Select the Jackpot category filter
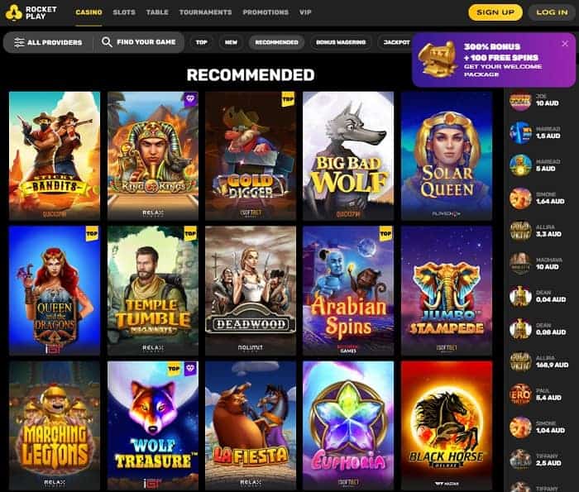This screenshot has width=579, height=492. click(x=395, y=42)
